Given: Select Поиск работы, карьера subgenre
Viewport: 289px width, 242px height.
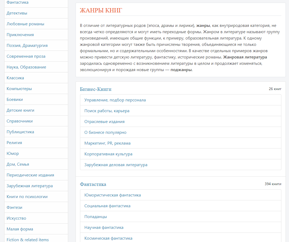Looking at the screenshot, I should pos(107,111).
